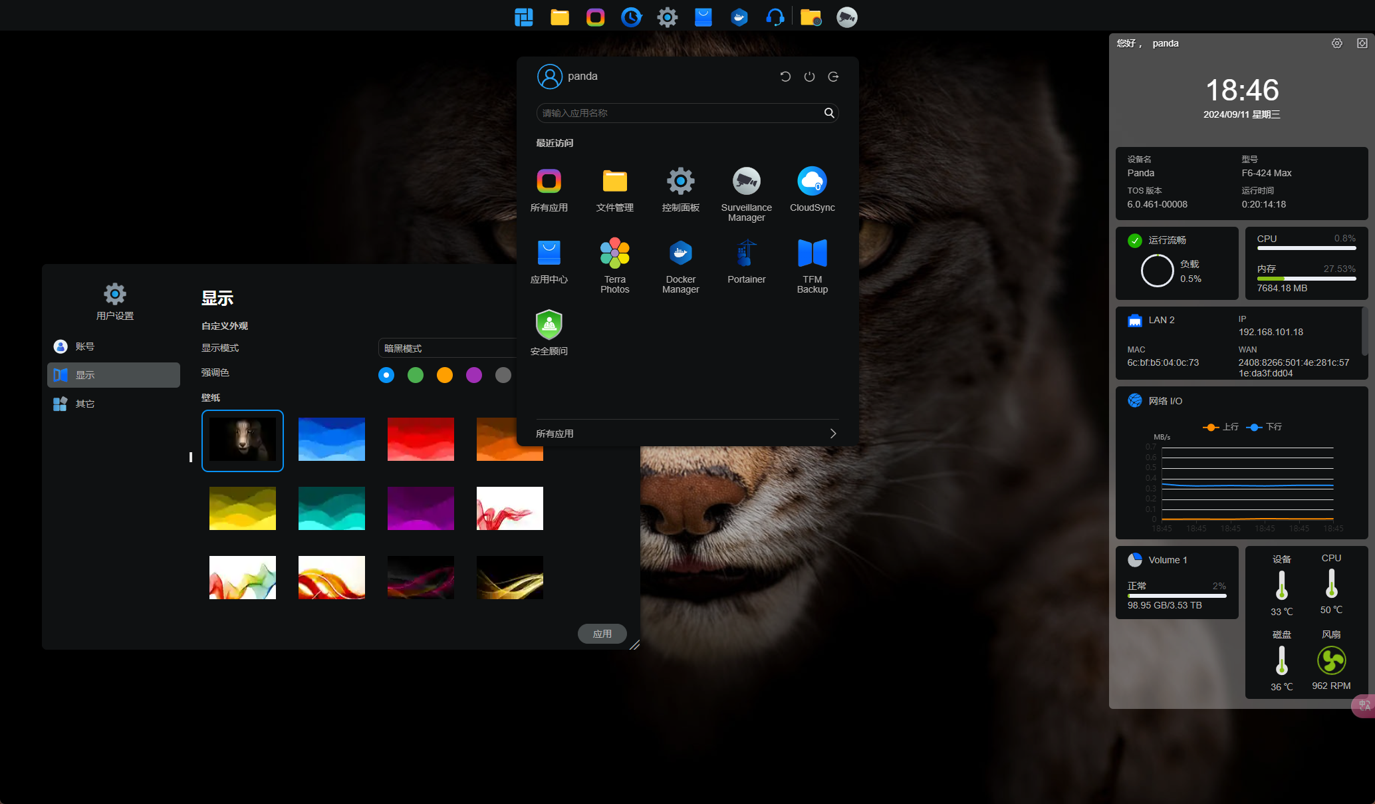This screenshot has height=804, width=1375.
Task: Select the dark magenta streak wallpaper
Action: 421,578
